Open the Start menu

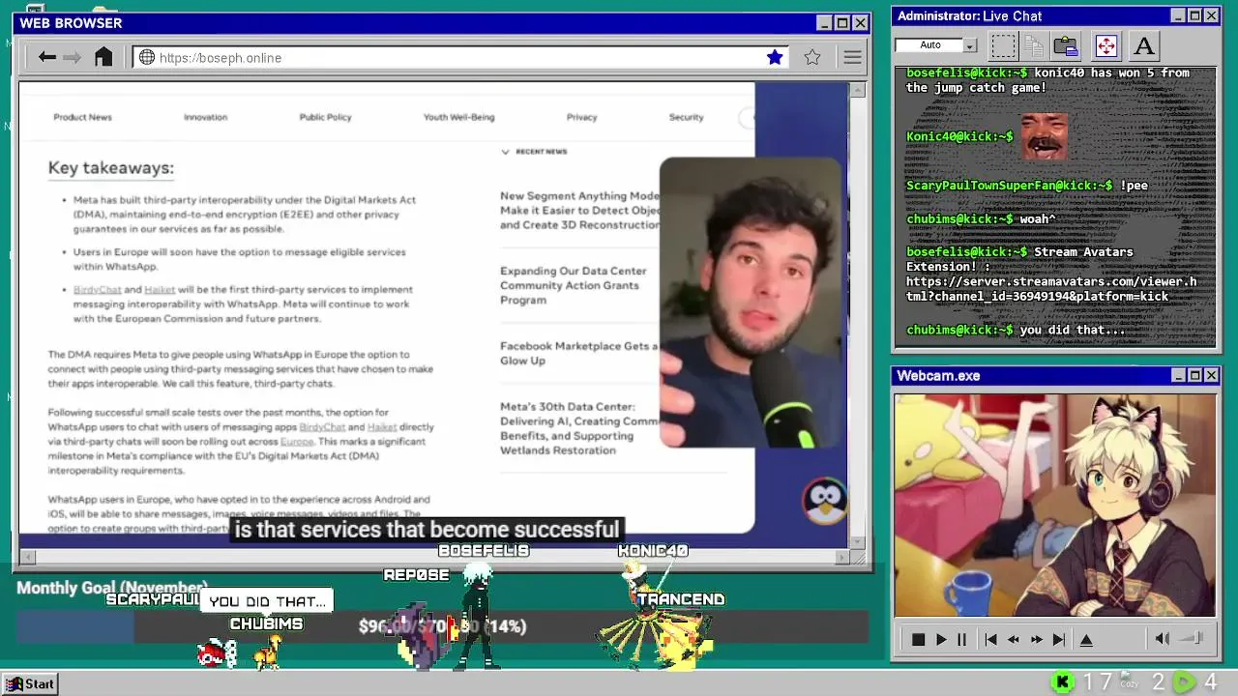[30, 683]
